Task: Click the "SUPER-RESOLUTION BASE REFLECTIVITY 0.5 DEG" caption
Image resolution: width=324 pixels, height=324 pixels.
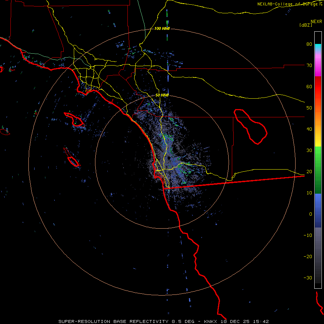Action: coord(126,321)
